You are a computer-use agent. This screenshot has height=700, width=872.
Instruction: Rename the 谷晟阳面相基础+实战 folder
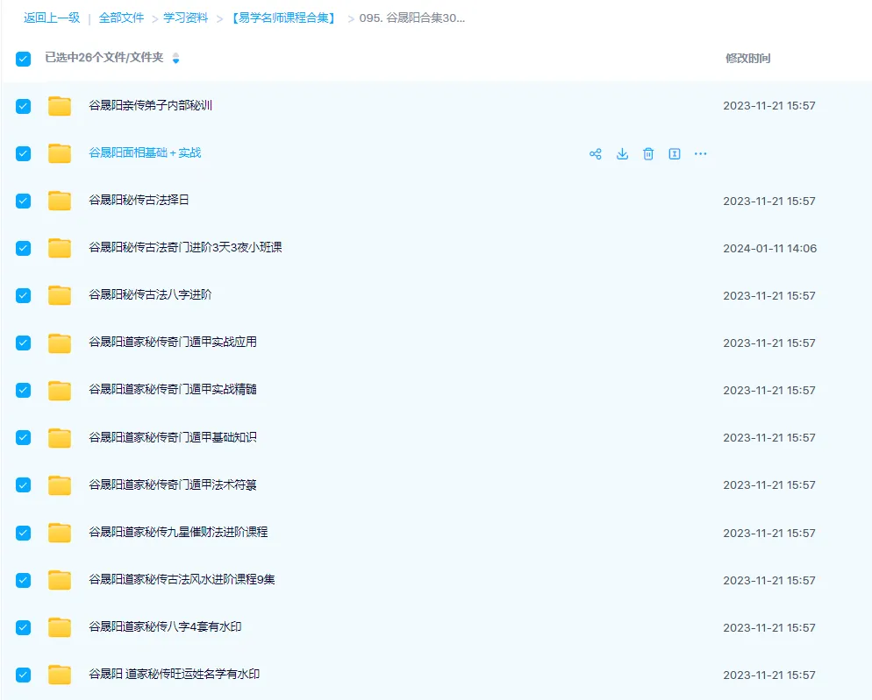coord(674,154)
